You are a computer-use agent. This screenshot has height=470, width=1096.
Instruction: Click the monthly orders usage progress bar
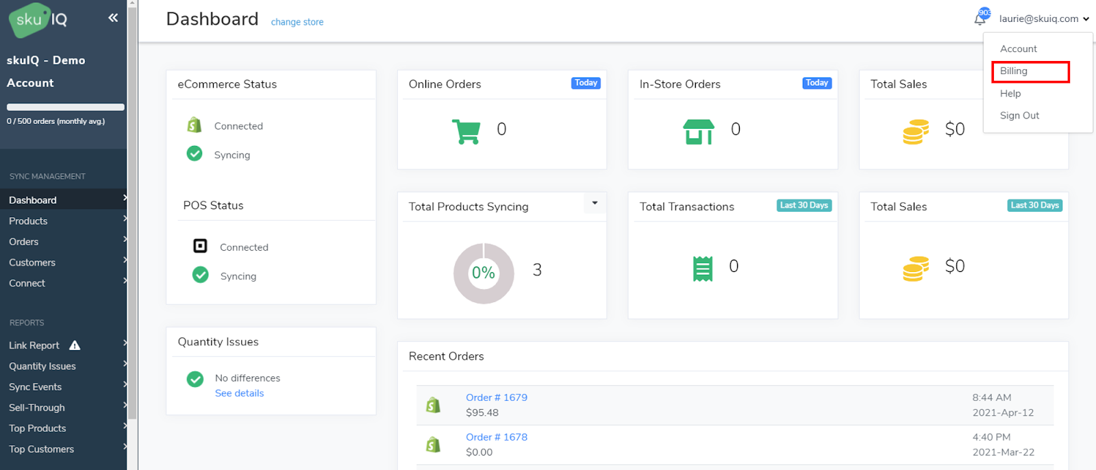[66, 107]
